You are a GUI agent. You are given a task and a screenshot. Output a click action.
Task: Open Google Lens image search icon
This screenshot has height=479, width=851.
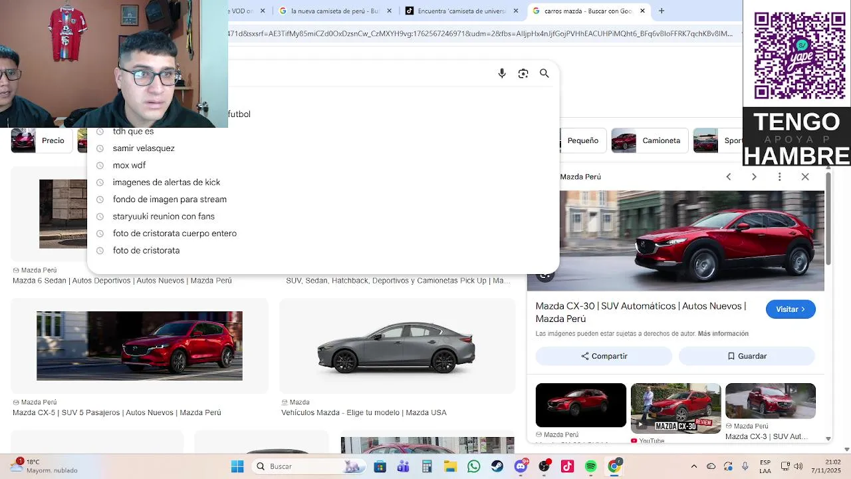pos(523,73)
